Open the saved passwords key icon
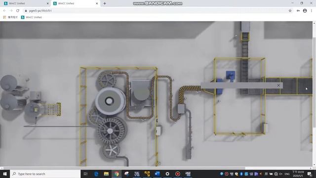 coord(298,11)
